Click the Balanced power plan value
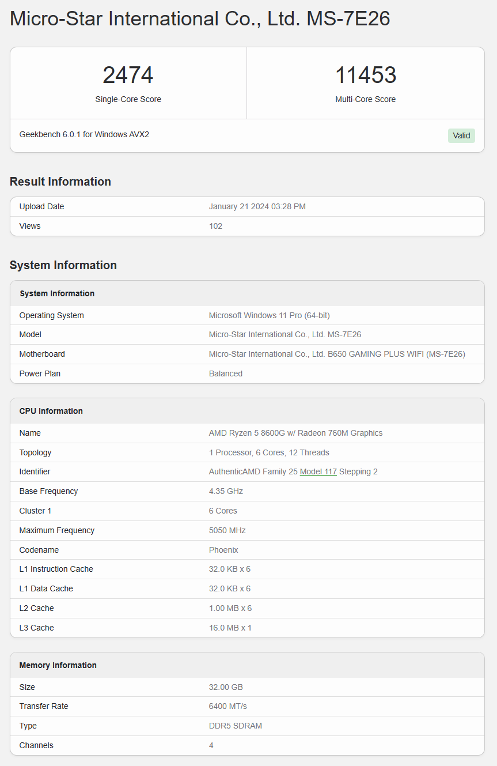The height and width of the screenshot is (766, 497). (x=226, y=373)
